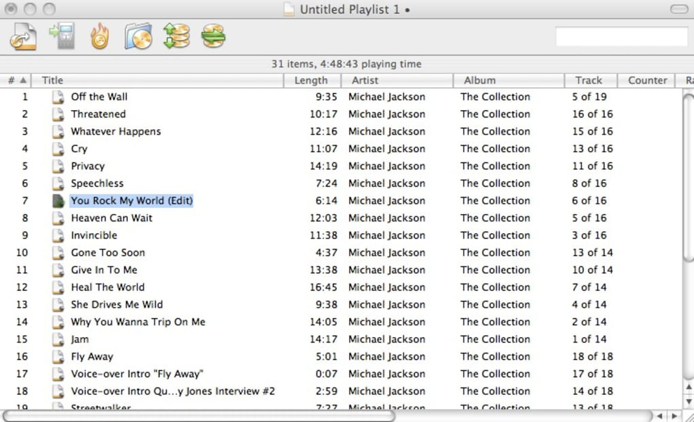Click the horizontal scroll left arrow
The height and width of the screenshot is (422, 694).
pyautogui.click(x=659, y=416)
